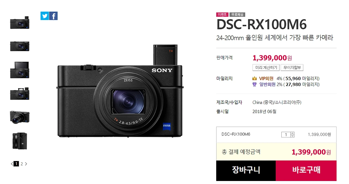The image size is (349, 184).
Task: Add the camera to cart with 장바구니
Action: (246, 171)
